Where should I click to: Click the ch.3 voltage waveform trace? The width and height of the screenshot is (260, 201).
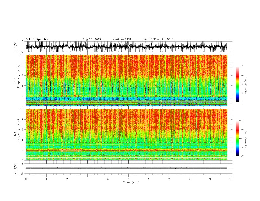click(127, 168)
